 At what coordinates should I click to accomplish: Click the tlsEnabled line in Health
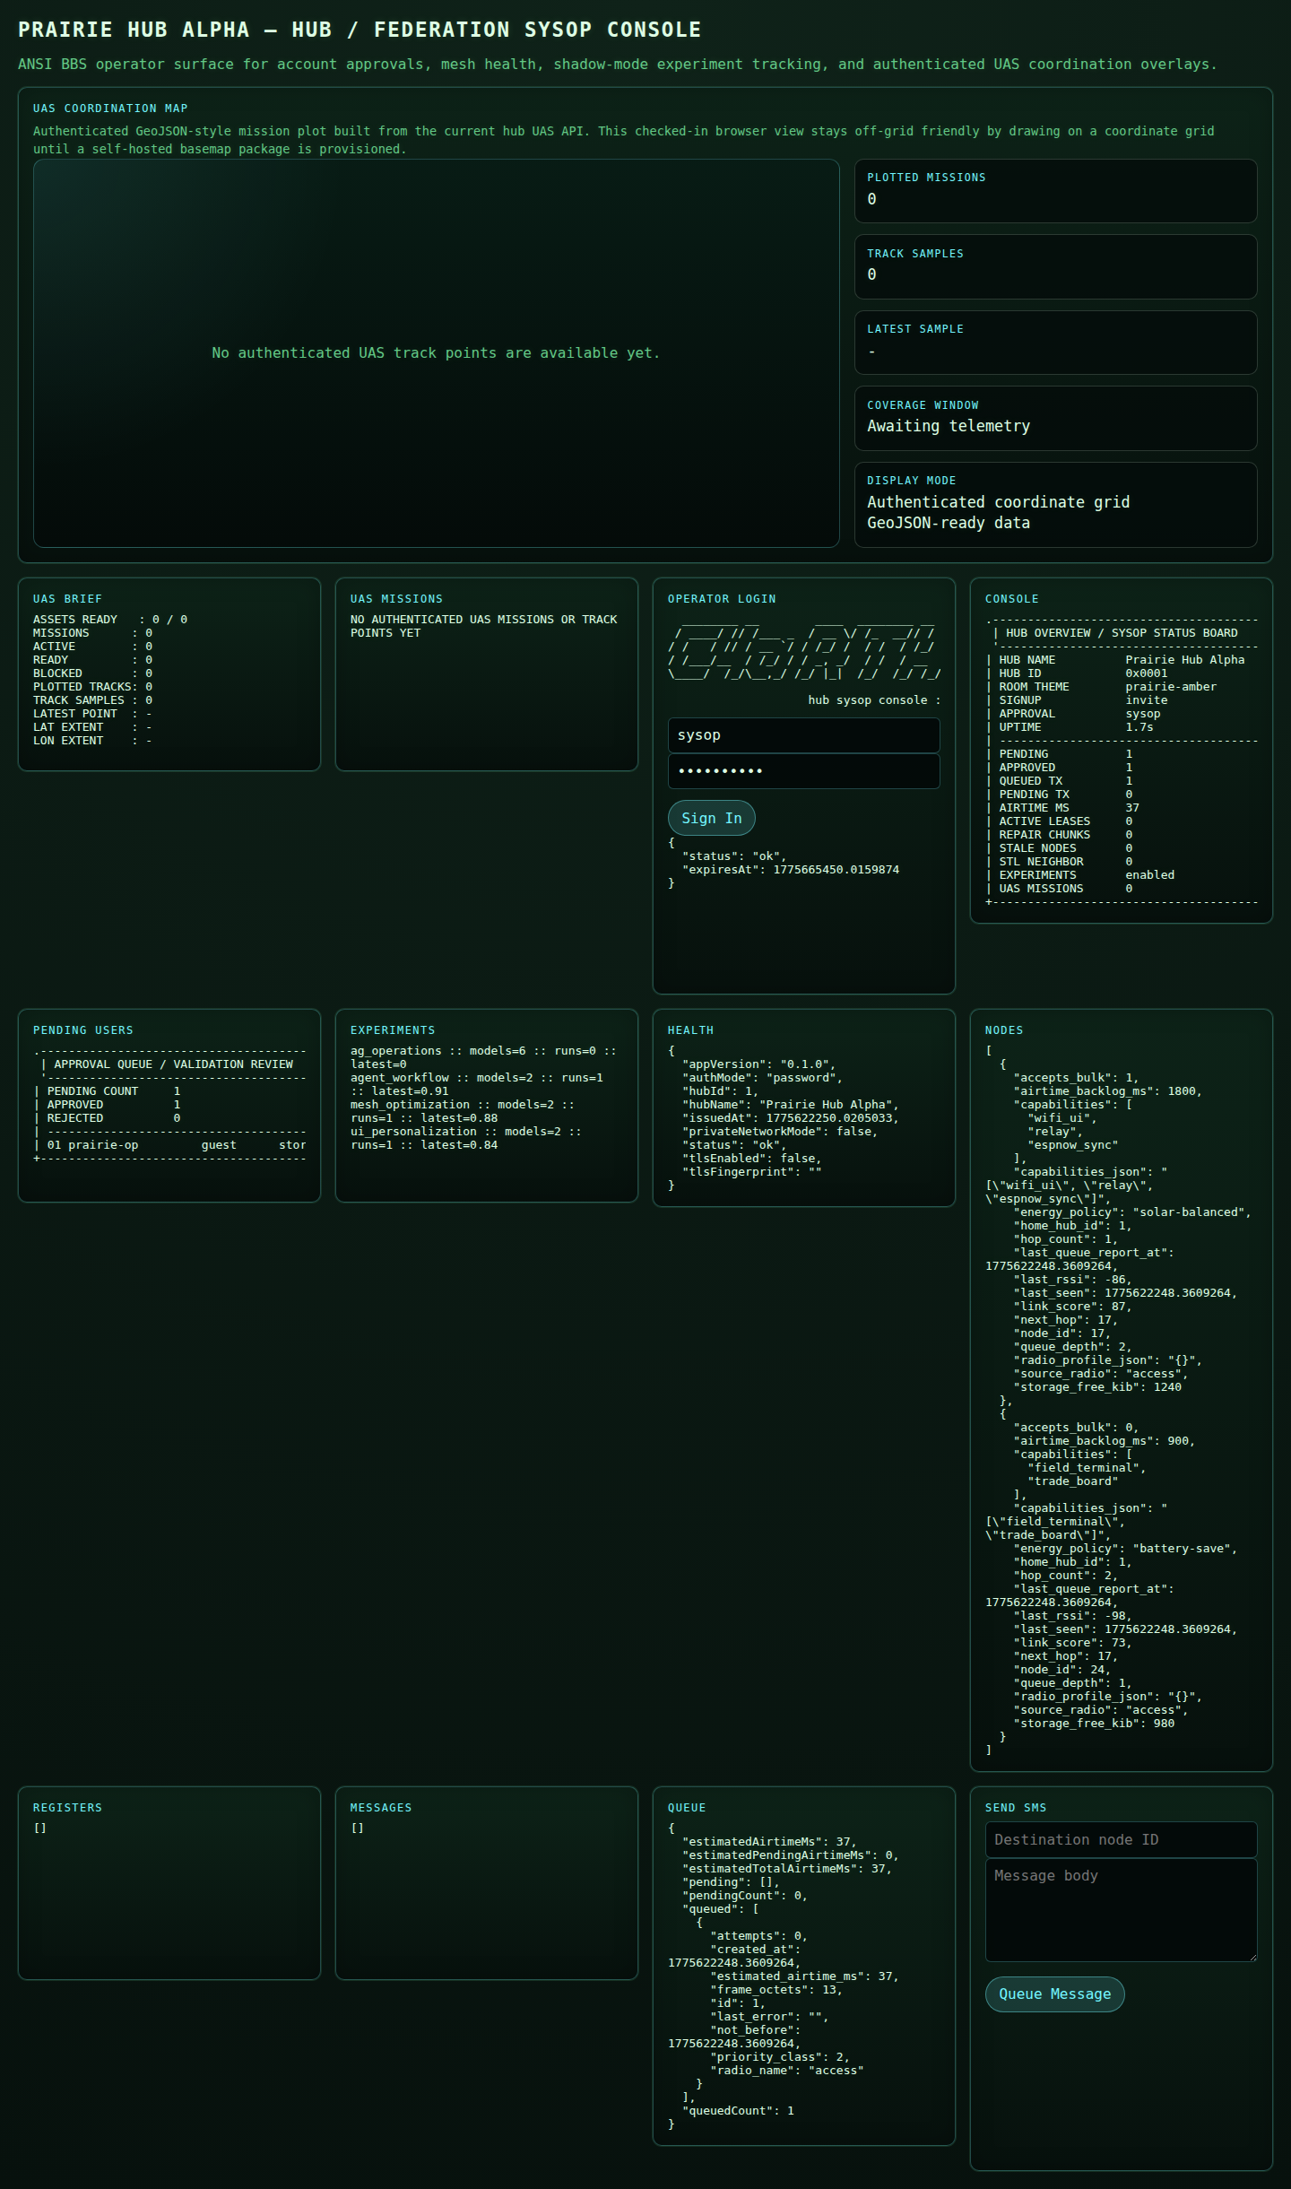pyautogui.click(x=751, y=1159)
